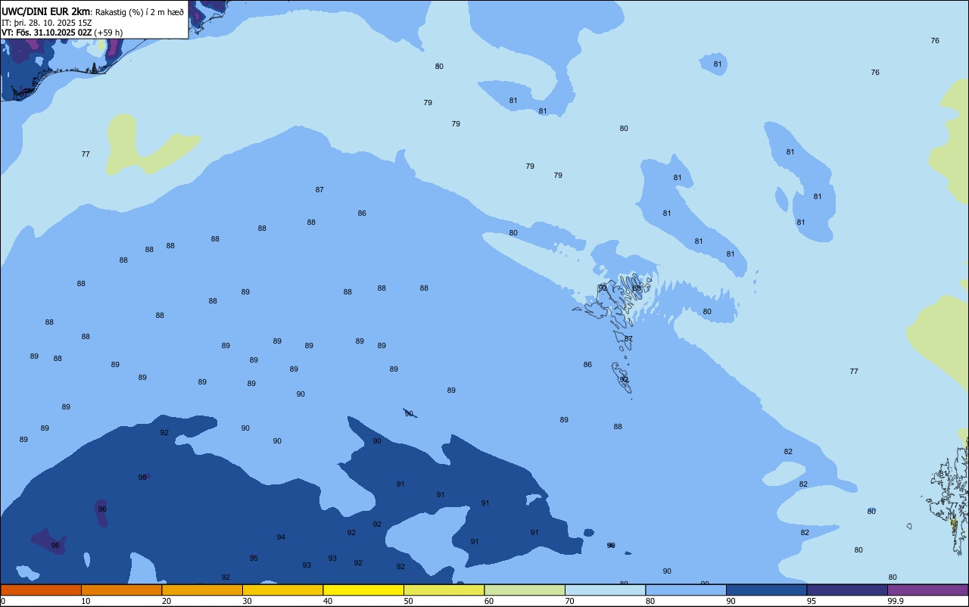969x607 pixels.
Task: Click the legend tick label '99.9'
Action: click(x=896, y=601)
